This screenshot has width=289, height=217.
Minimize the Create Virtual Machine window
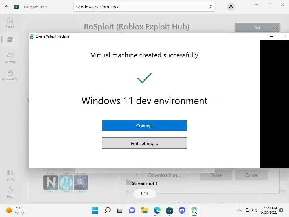click(272, 36)
